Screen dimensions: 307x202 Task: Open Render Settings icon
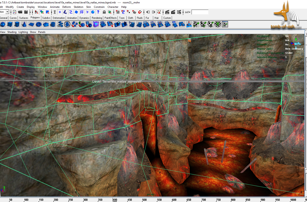(179, 12)
